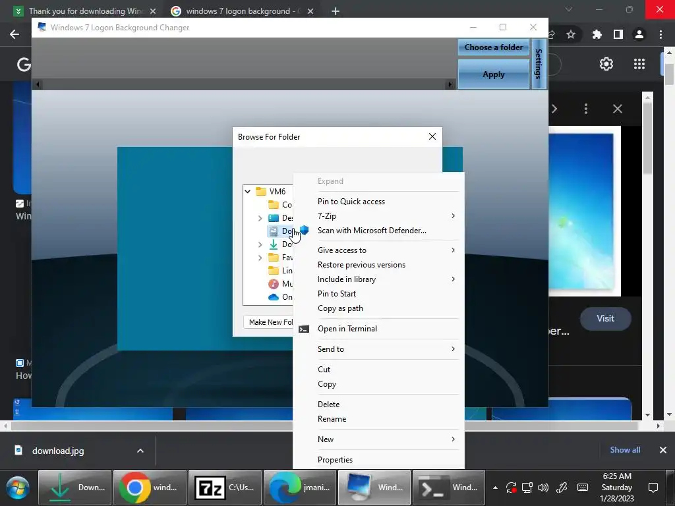Close the Browse For Folder dialog
The image size is (675, 506).
click(432, 136)
